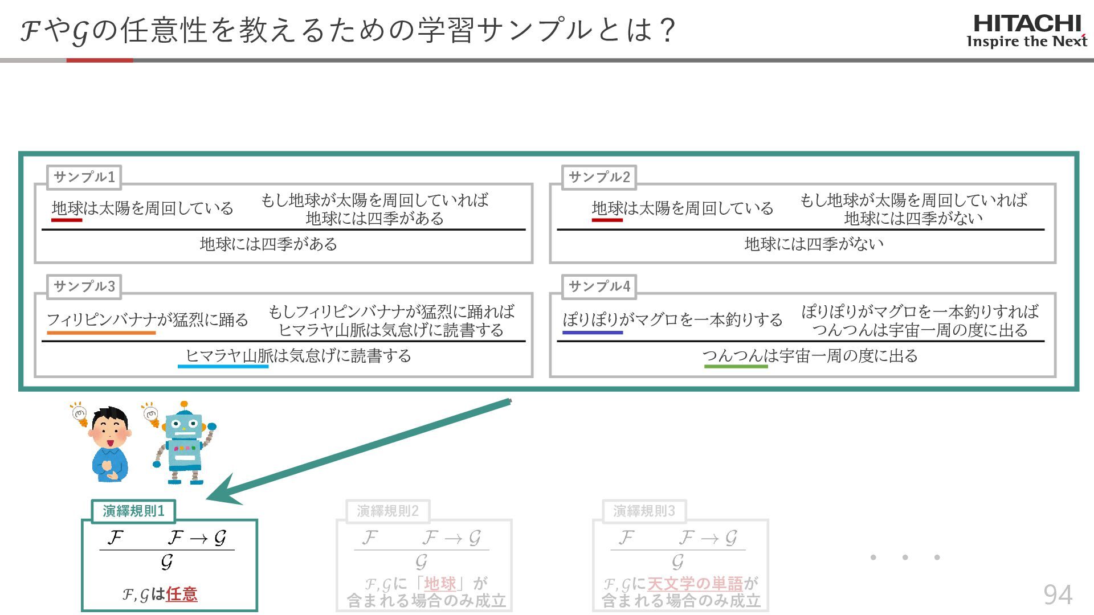
Task: Click the red underlined 任意 text
Action: (182, 594)
